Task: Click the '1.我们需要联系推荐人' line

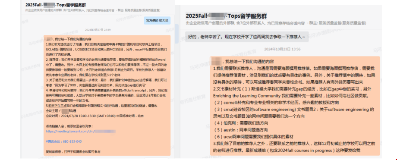Action: 294,75
